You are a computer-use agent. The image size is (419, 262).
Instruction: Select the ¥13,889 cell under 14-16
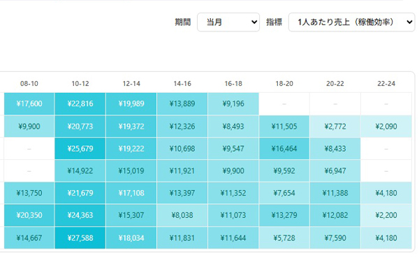[x=182, y=103]
